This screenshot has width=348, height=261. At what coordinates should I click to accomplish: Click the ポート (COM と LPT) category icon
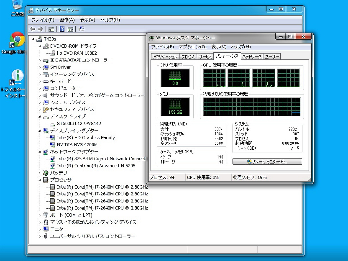[46, 215]
